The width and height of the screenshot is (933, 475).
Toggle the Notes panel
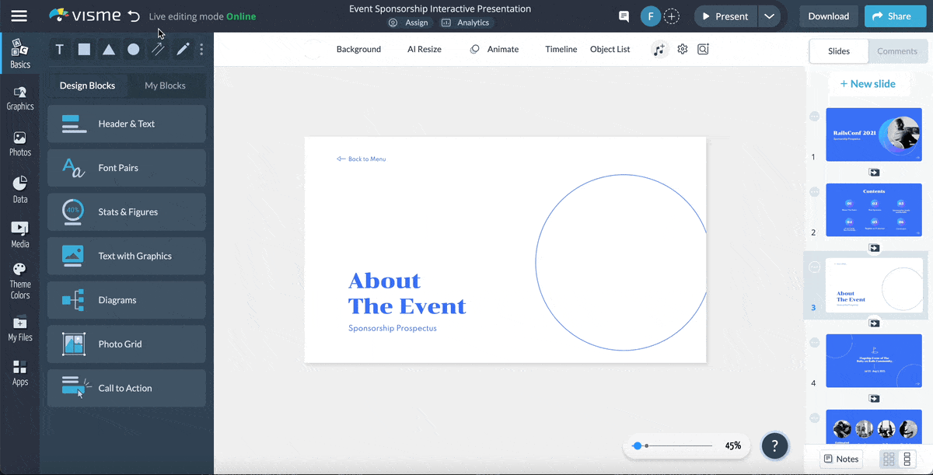pos(840,459)
